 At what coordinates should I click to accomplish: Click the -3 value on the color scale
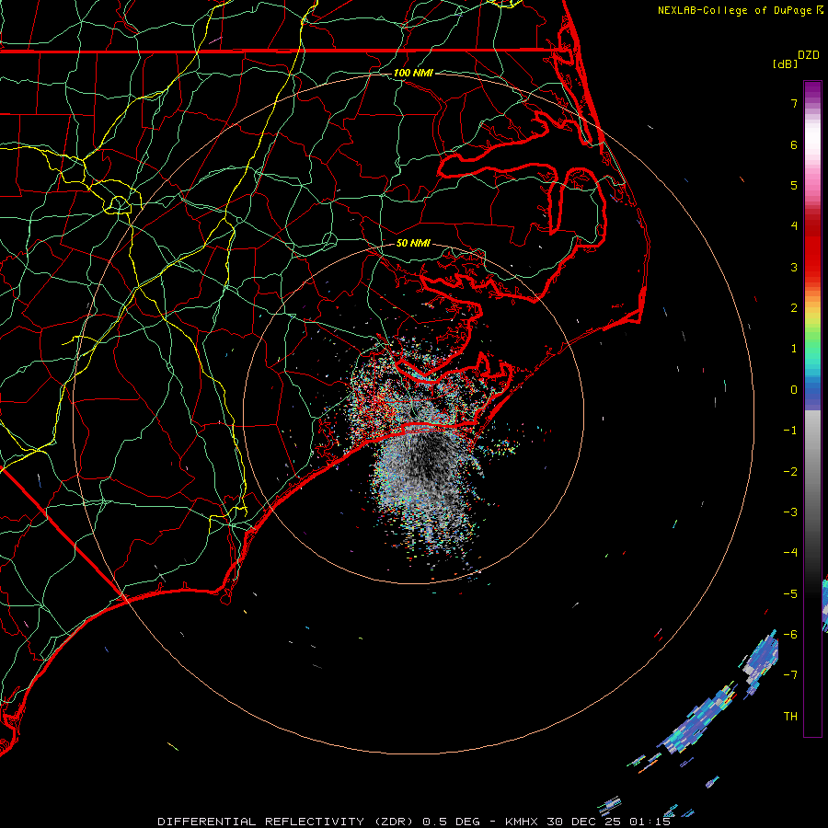click(x=790, y=512)
